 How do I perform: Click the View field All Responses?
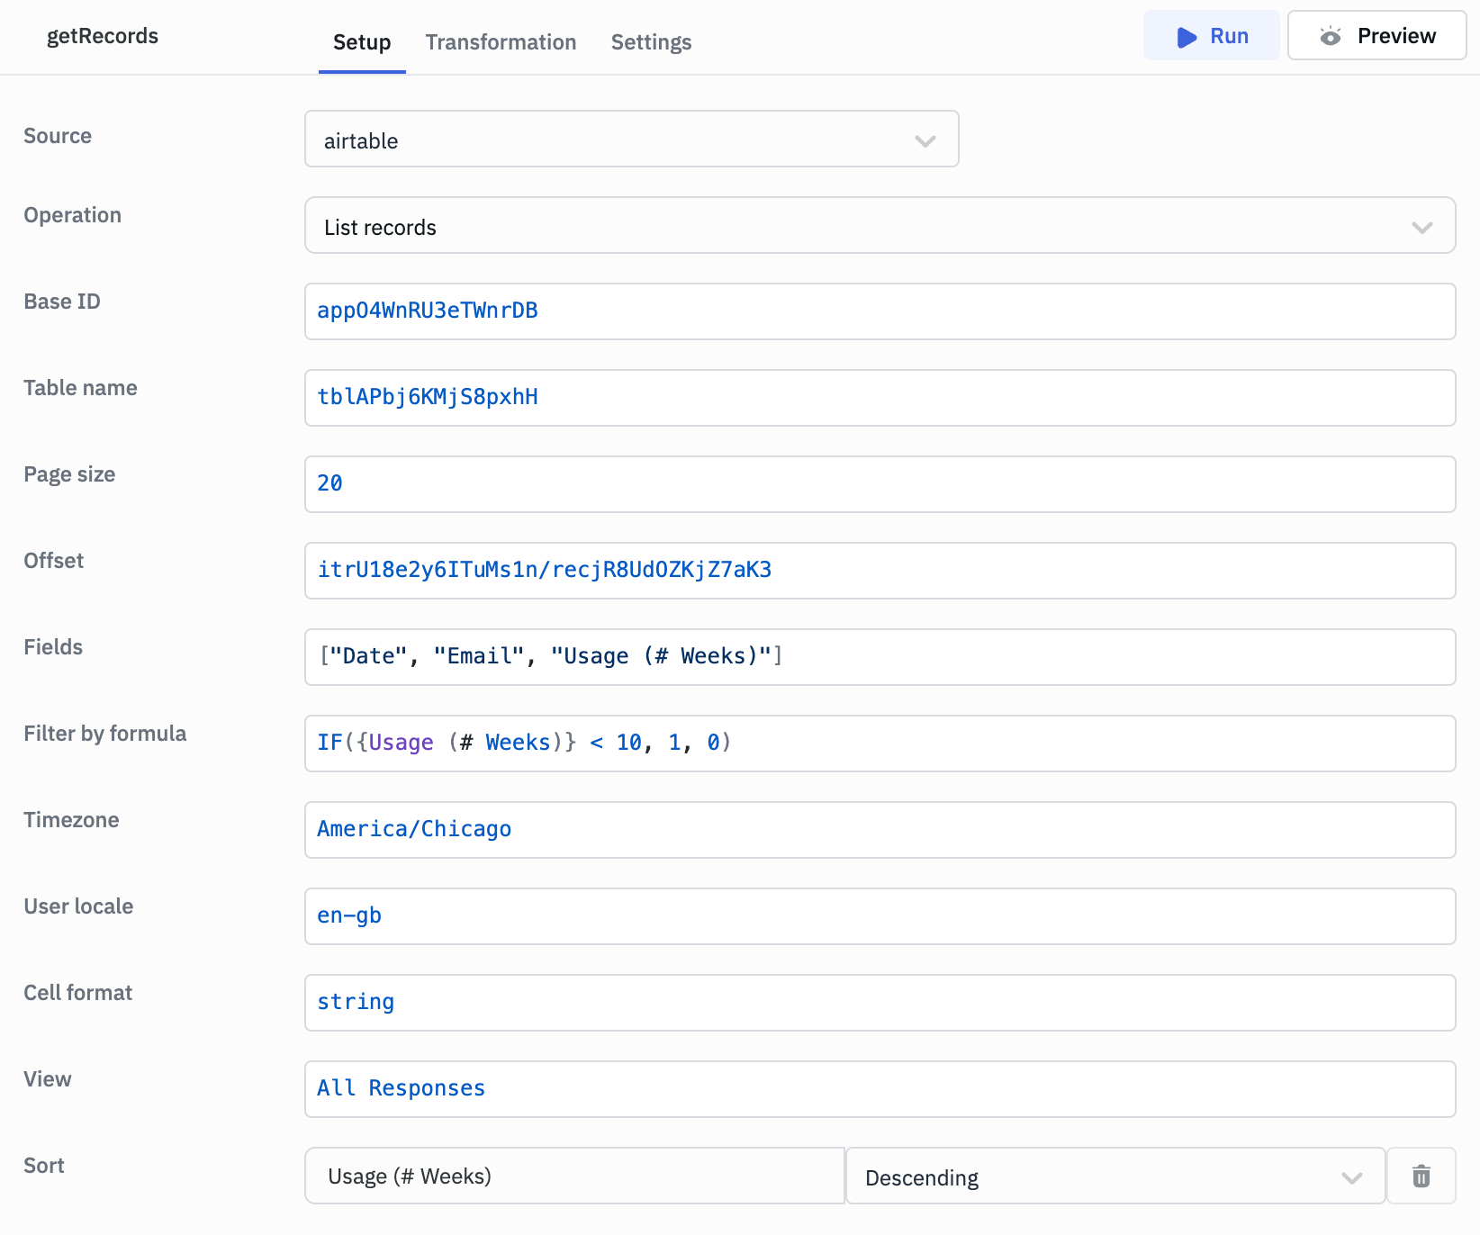point(880,1089)
